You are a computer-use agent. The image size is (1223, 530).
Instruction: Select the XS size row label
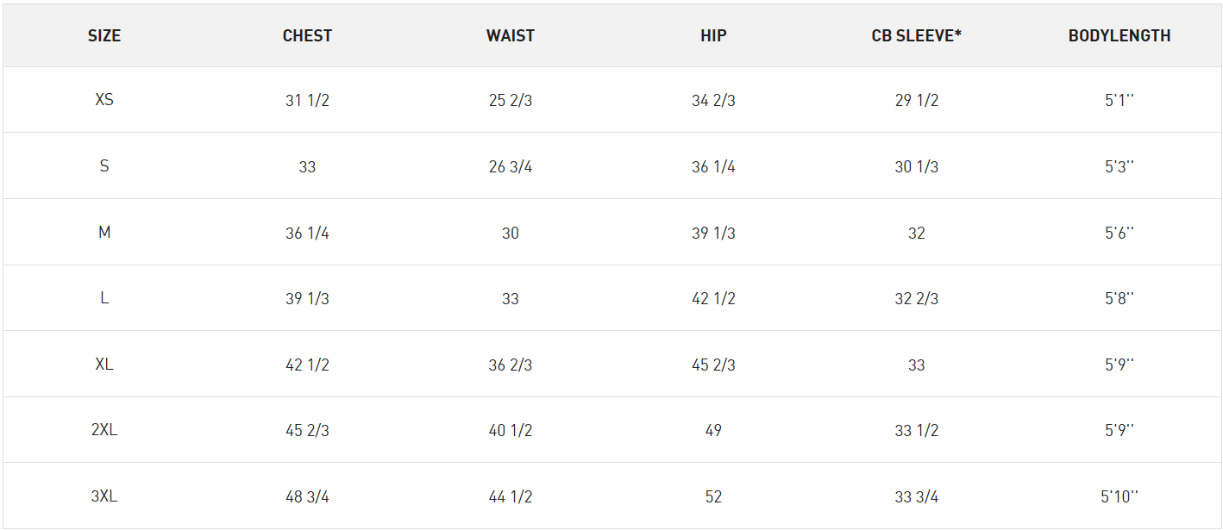(x=104, y=100)
